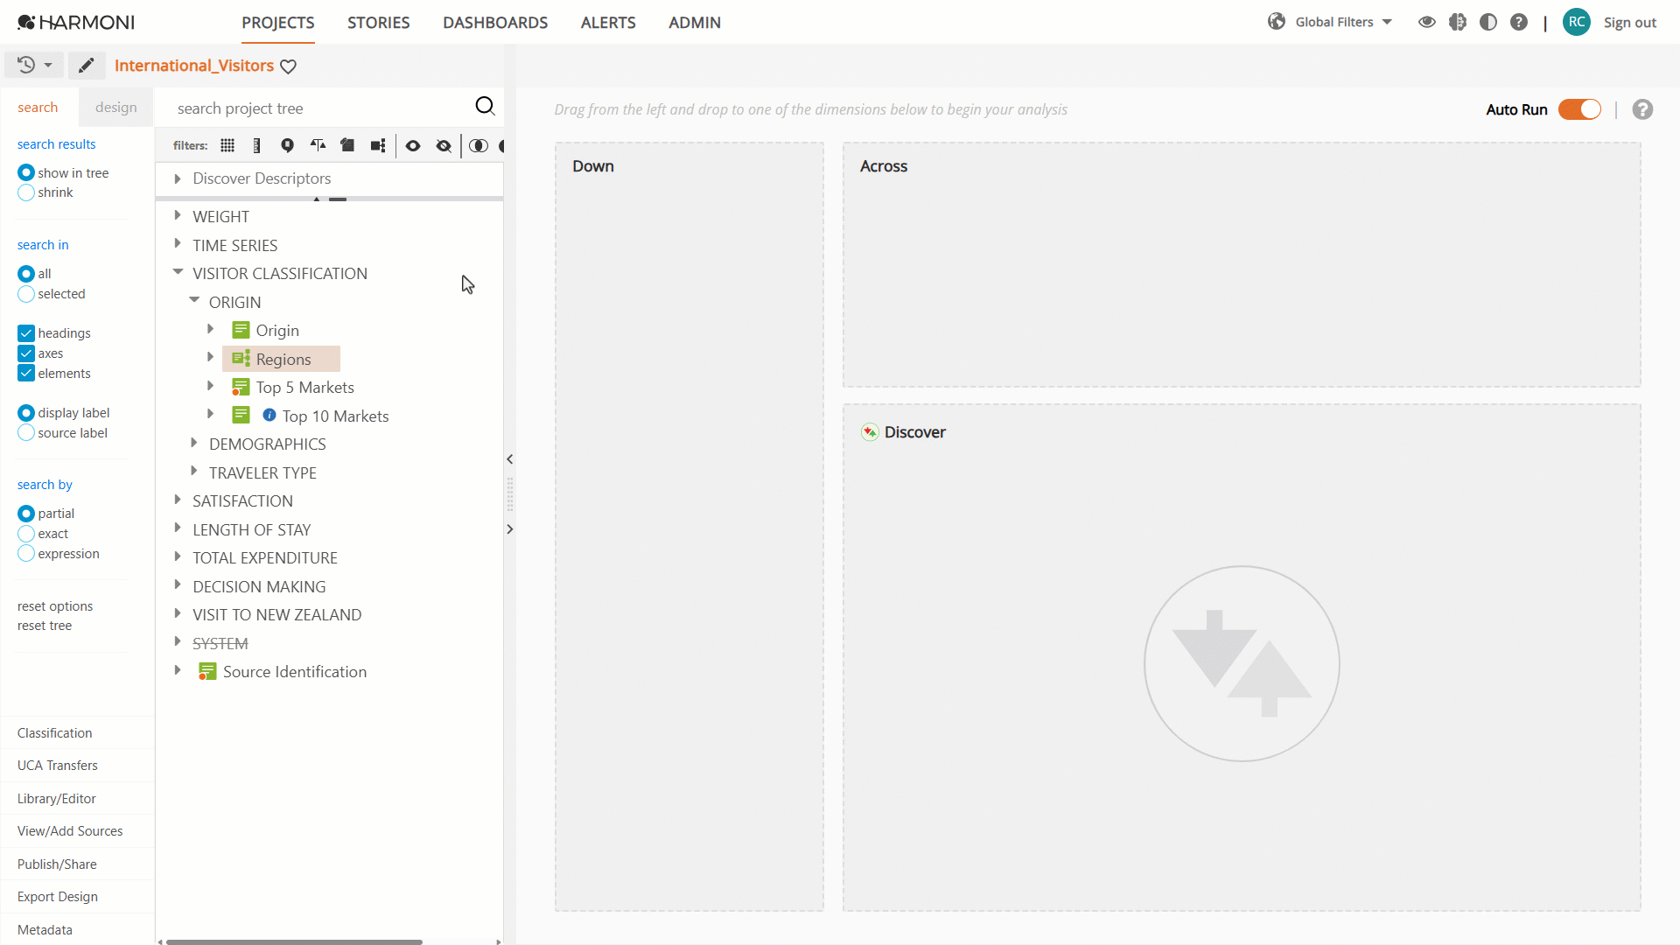Select the show in tree radio
The image size is (1680, 945).
26,173
